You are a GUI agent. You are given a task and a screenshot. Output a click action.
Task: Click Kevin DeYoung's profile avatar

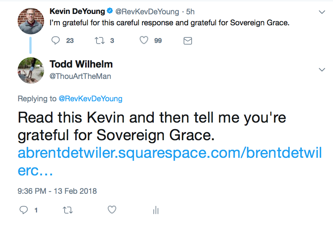coord(31,21)
